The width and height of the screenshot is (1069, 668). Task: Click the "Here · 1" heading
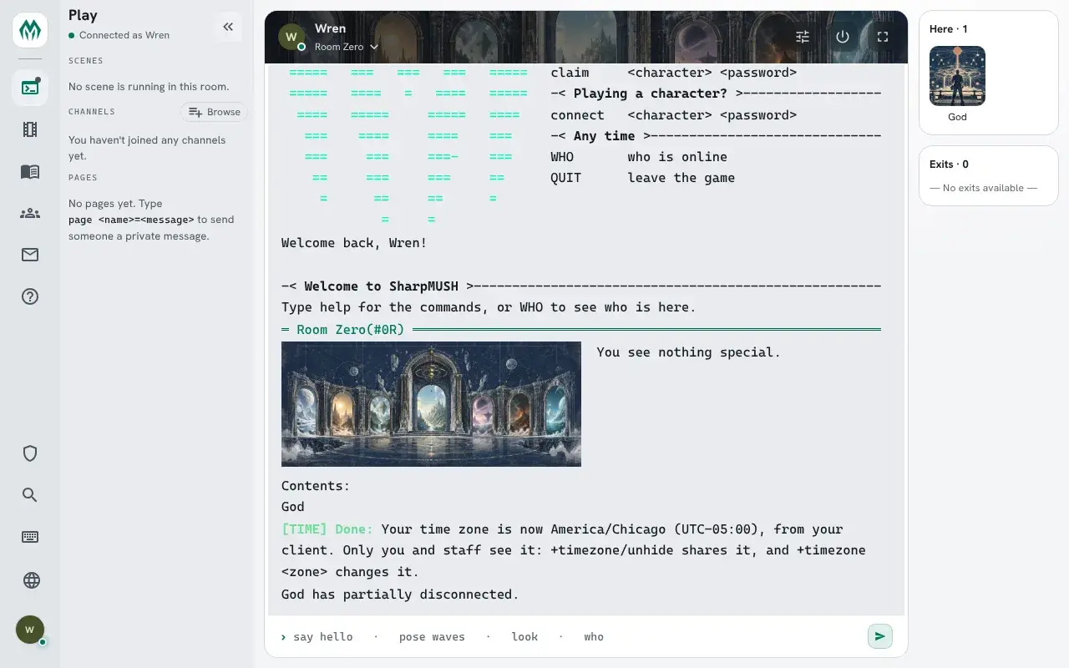tap(949, 29)
